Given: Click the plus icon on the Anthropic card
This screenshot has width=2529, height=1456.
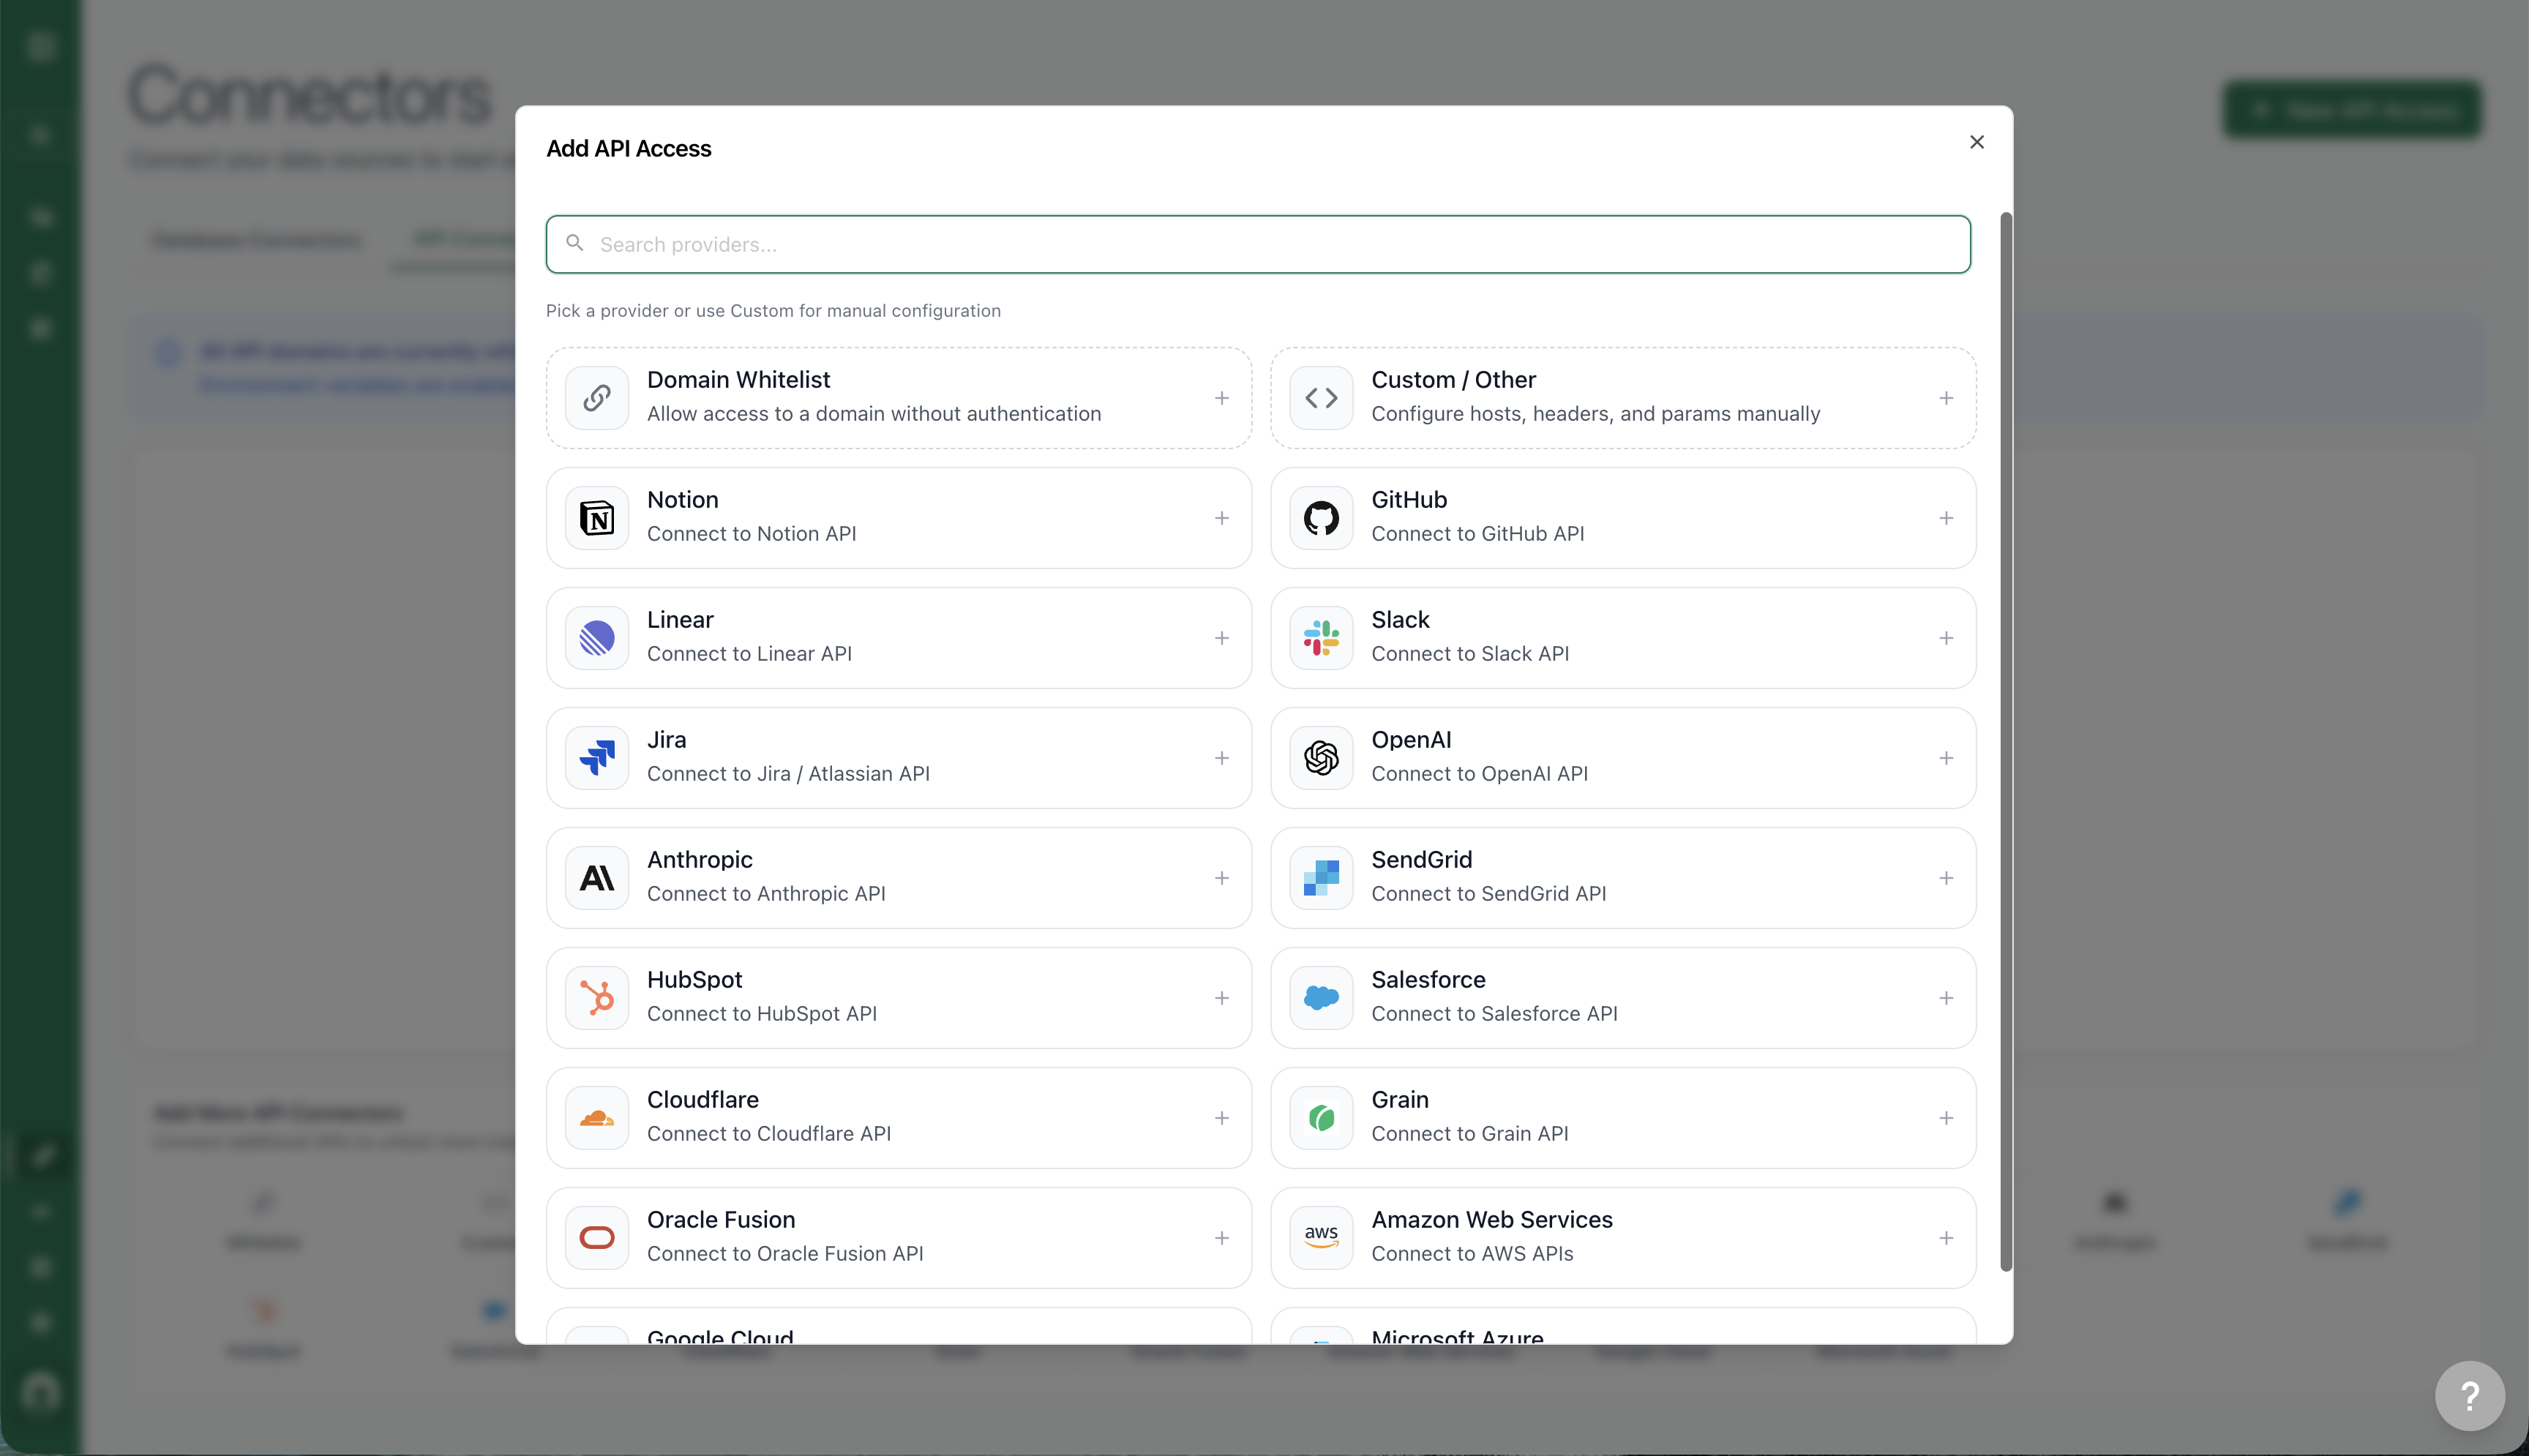Looking at the screenshot, I should [1222, 878].
